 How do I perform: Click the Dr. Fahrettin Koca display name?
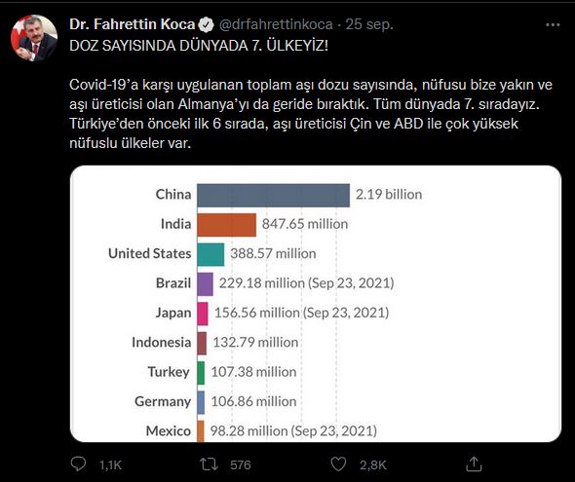132,24
